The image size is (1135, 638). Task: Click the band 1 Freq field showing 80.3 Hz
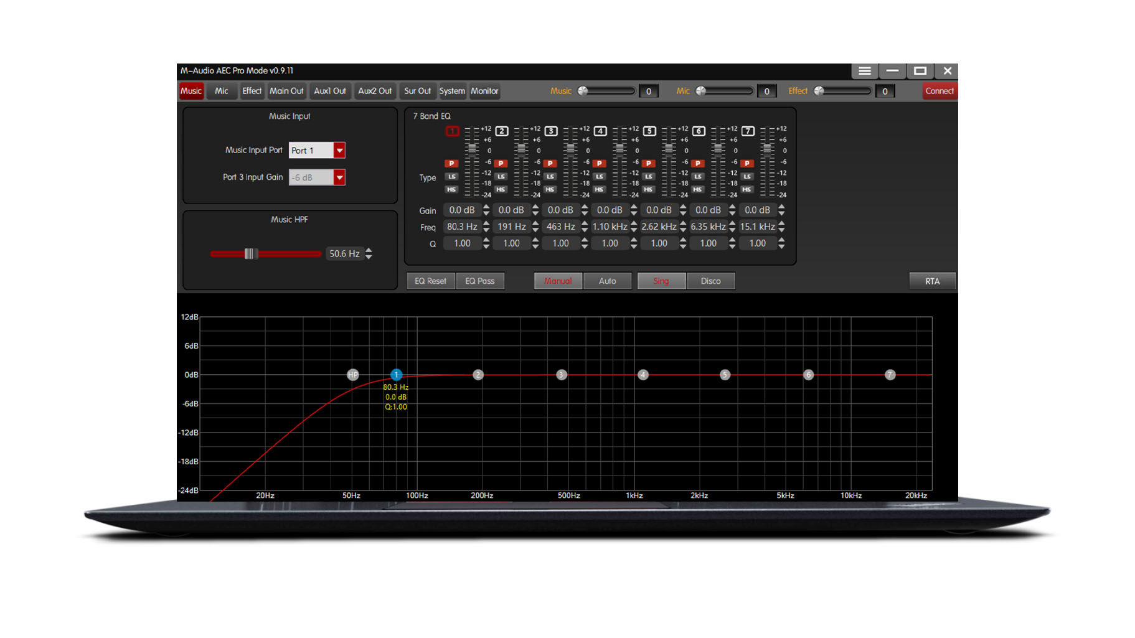click(x=462, y=227)
